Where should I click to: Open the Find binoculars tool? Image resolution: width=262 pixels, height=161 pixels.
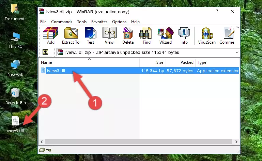[147, 36]
